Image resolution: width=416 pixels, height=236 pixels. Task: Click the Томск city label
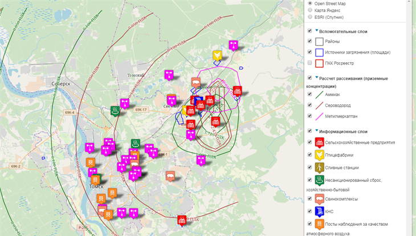coord(96,186)
